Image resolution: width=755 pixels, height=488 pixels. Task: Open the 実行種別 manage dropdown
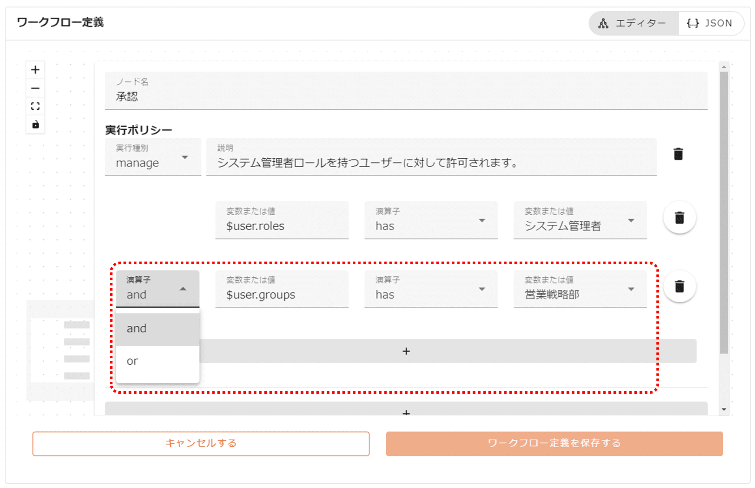coord(152,157)
